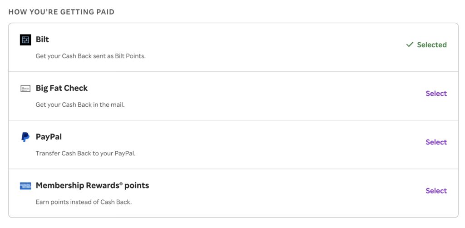Click the Bilt logo icon
Screen dimensions: 465x228
tap(25, 40)
